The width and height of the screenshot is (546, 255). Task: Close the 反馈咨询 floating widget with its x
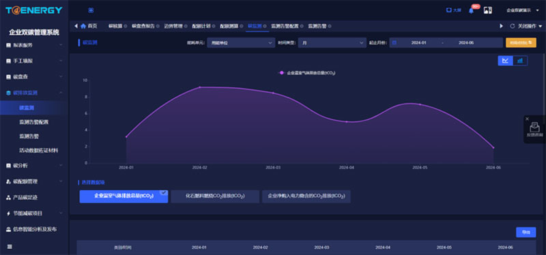pos(527,119)
